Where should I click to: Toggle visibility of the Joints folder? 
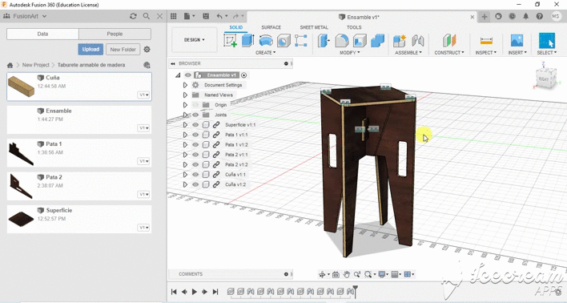tap(195, 115)
